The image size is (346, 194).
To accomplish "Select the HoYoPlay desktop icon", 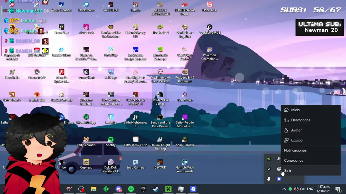I will (111, 52).
